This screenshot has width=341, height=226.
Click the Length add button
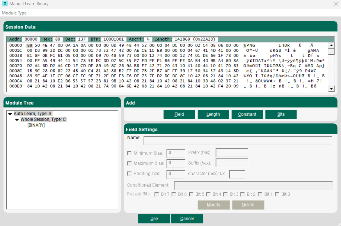point(213,114)
